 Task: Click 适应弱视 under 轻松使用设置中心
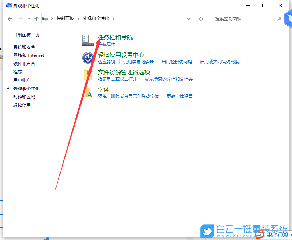(x=107, y=62)
